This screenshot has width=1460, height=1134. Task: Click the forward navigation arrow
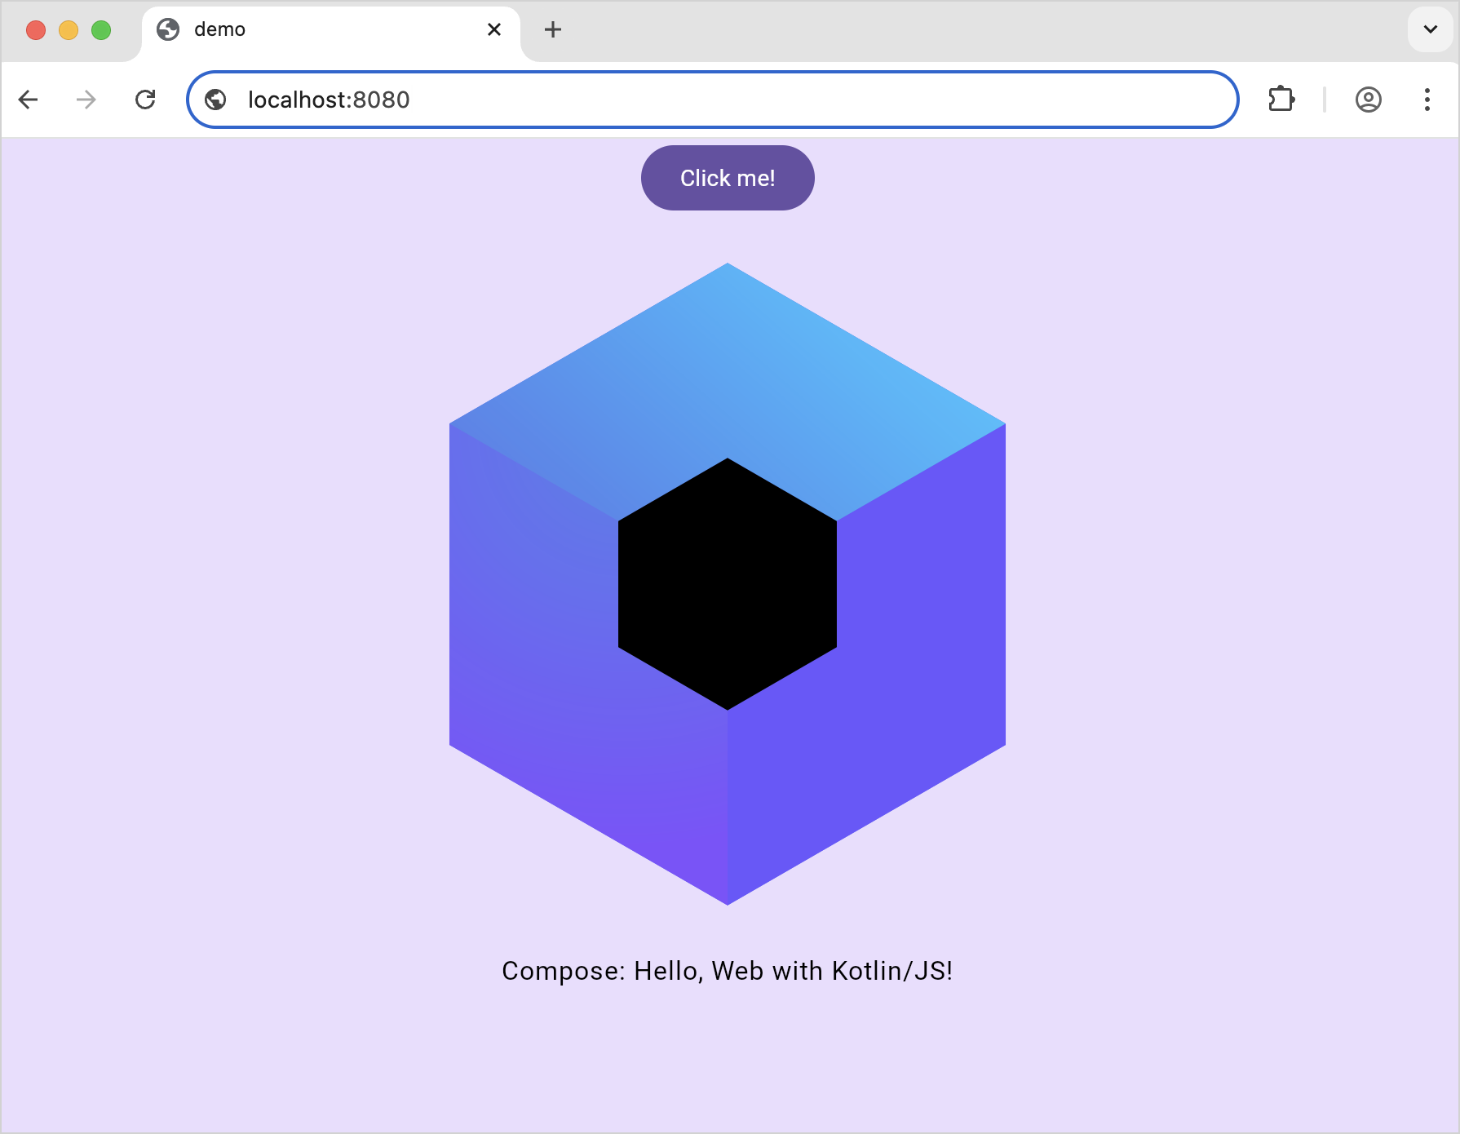tap(86, 100)
